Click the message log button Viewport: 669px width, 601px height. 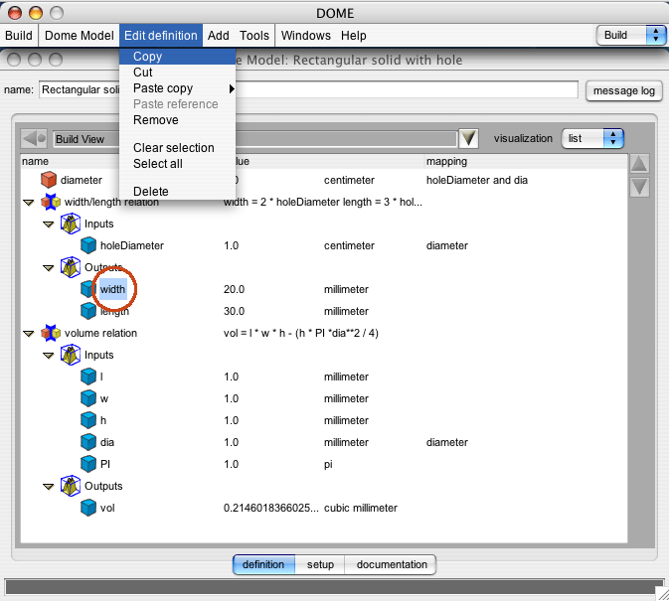tap(624, 90)
